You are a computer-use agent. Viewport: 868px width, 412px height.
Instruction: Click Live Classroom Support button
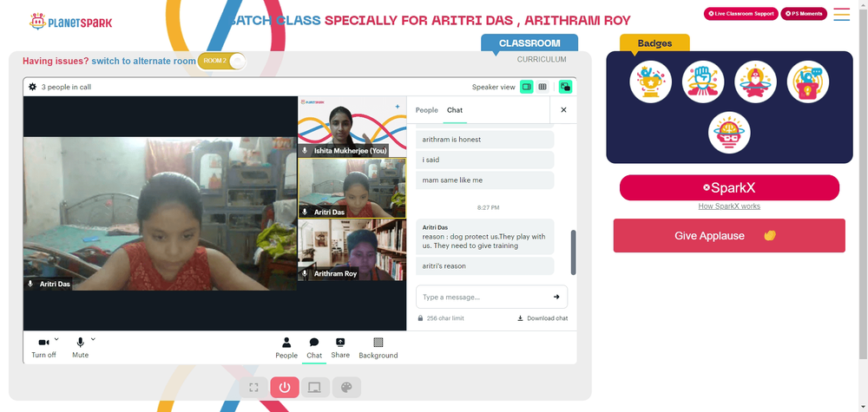[740, 14]
